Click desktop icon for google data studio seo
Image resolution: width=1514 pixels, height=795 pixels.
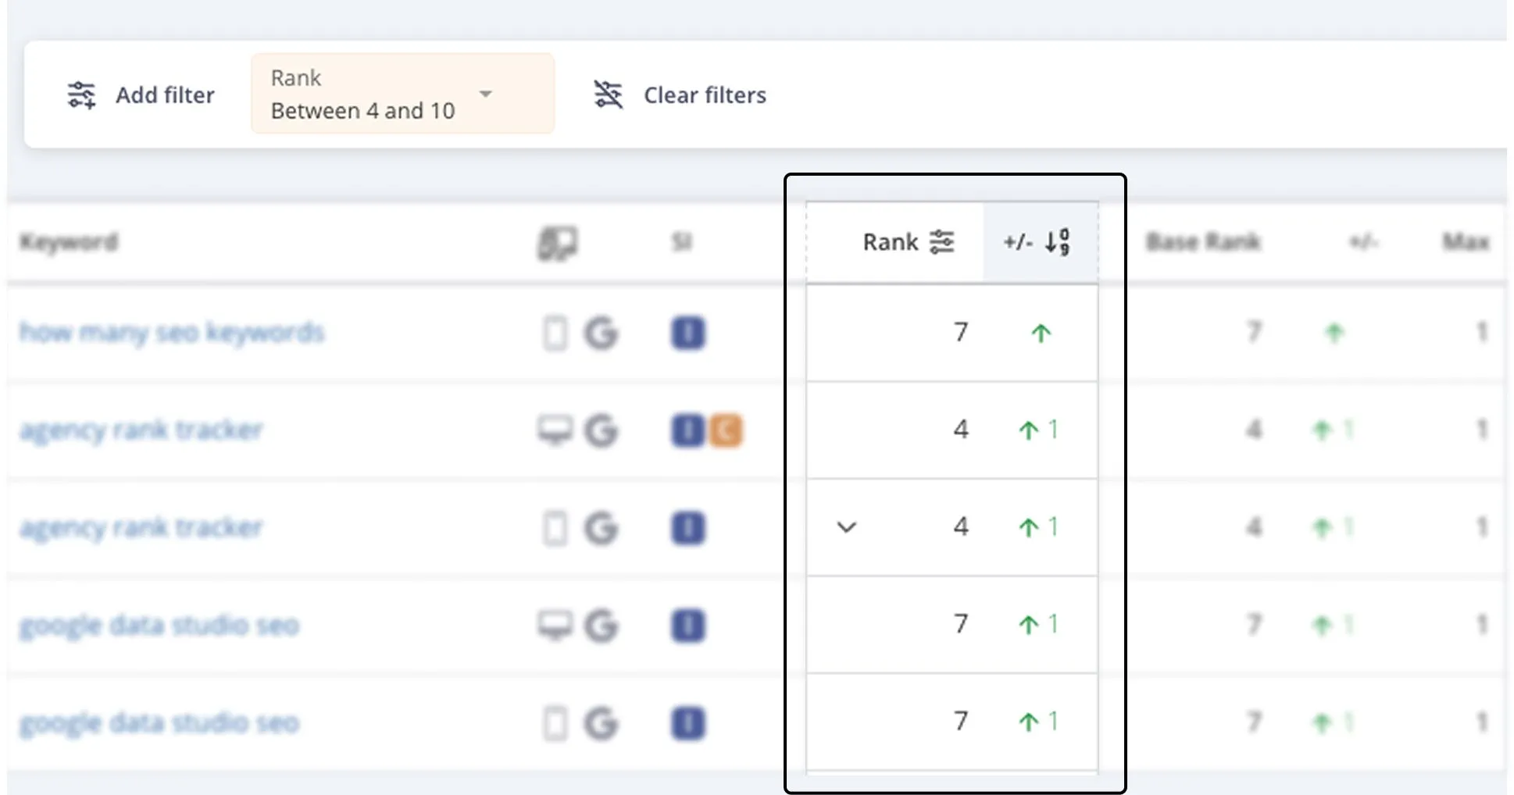pyautogui.click(x=555, y=626)
